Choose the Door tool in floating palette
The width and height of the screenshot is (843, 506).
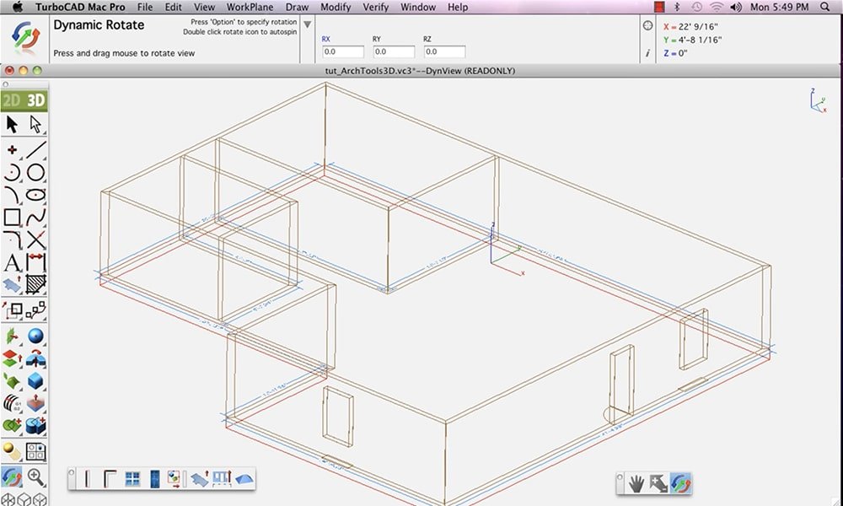coord(153,479)
